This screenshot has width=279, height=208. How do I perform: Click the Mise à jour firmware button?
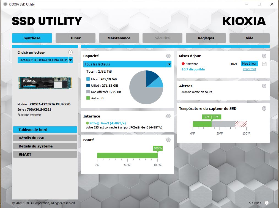tap(249, 64)
